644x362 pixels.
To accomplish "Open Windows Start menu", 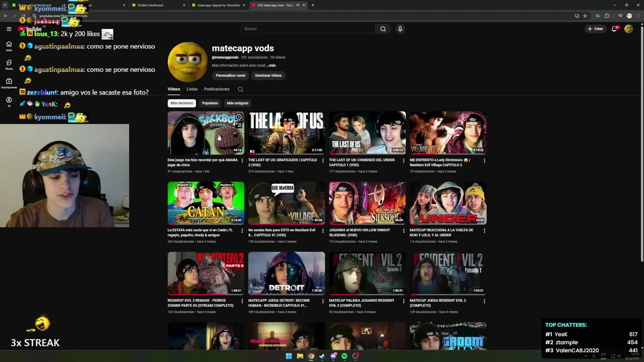I will (289, 356).
